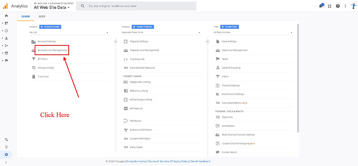Image resolution: width=358 pixels, height=166 pixels.
Task: Click the Analytics home footer link
Action: point(137,161)
